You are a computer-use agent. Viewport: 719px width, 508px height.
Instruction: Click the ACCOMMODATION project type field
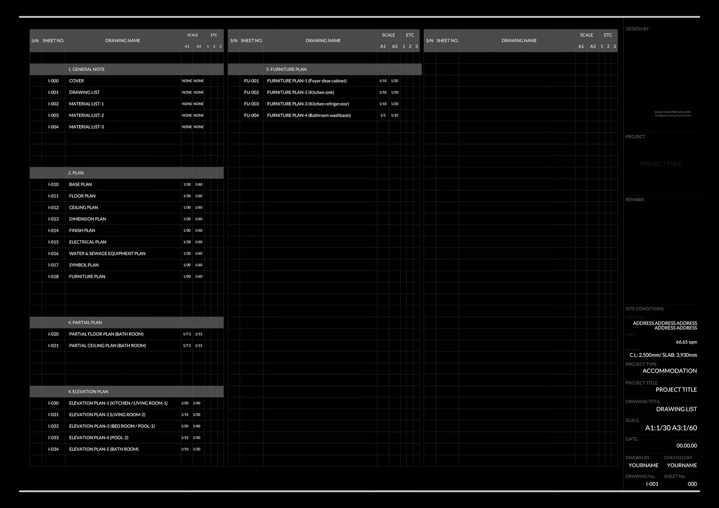pos(670,371)
